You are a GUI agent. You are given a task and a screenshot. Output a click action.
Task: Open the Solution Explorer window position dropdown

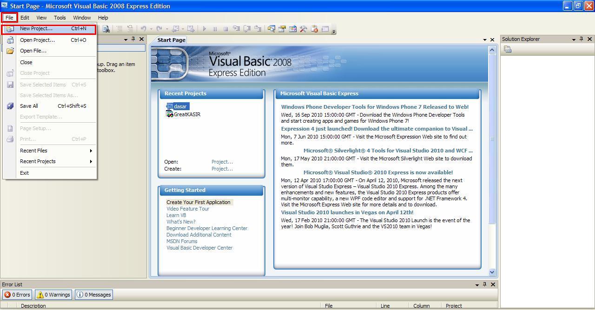click(574, 40)
